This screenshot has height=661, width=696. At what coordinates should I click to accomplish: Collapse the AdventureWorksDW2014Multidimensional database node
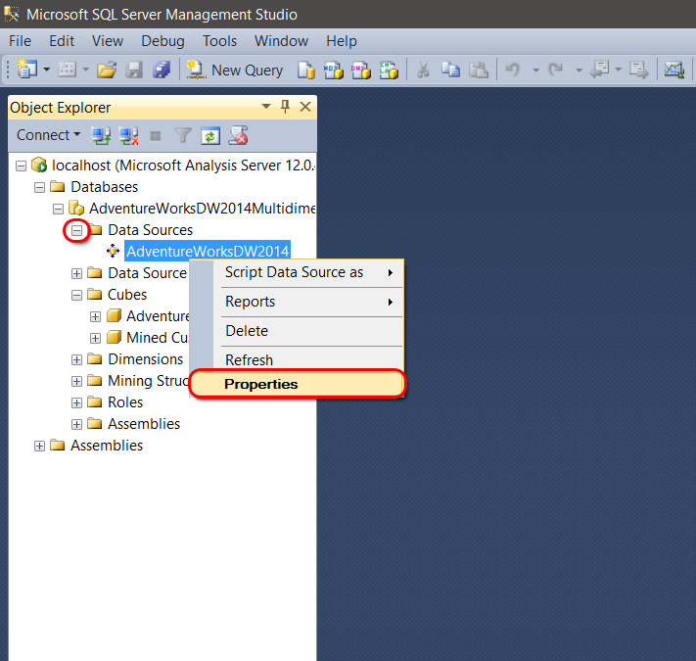tap(58, 210)
